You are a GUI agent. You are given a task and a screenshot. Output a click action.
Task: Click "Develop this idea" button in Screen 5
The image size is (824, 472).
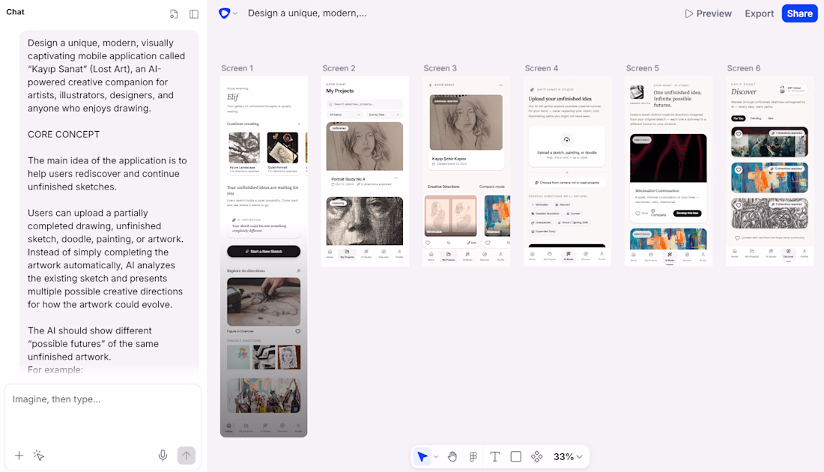(x=688, y=214)
